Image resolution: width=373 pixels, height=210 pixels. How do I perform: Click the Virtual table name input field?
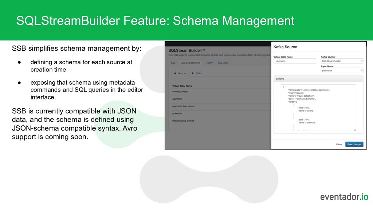coord(295,61)
